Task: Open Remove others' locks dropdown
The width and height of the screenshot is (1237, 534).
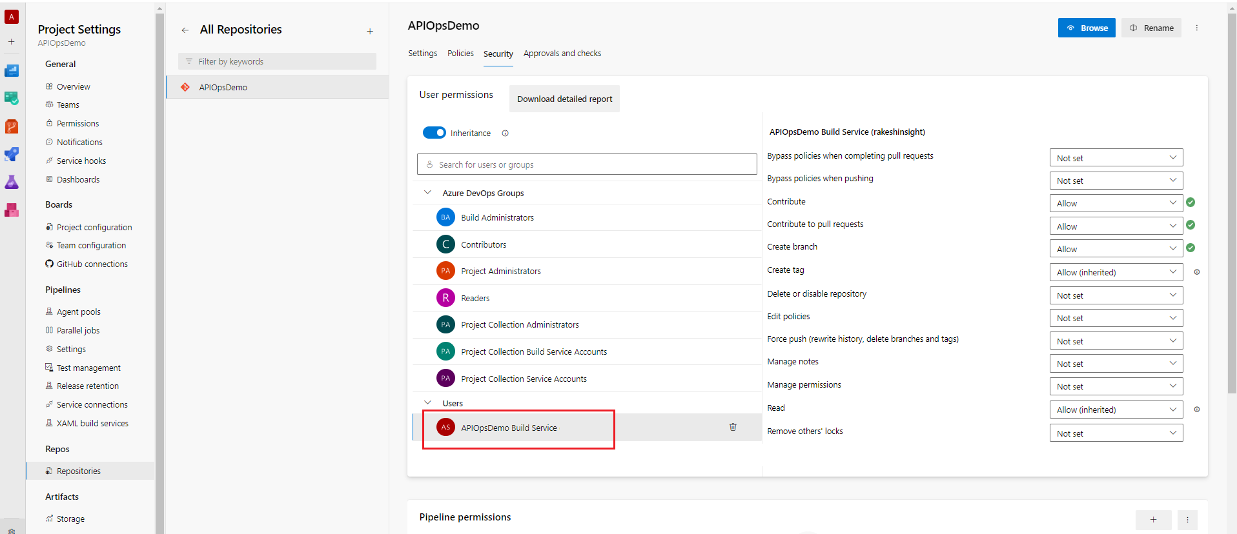Action: pyautogui.click(x=1116, y=433)
